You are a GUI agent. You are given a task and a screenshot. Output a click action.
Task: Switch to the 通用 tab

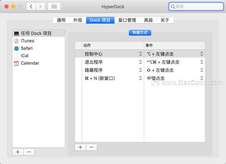(61, 20)
